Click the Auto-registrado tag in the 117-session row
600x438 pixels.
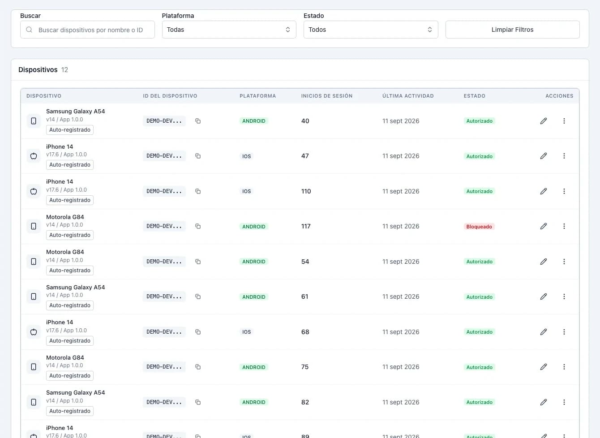70,235
